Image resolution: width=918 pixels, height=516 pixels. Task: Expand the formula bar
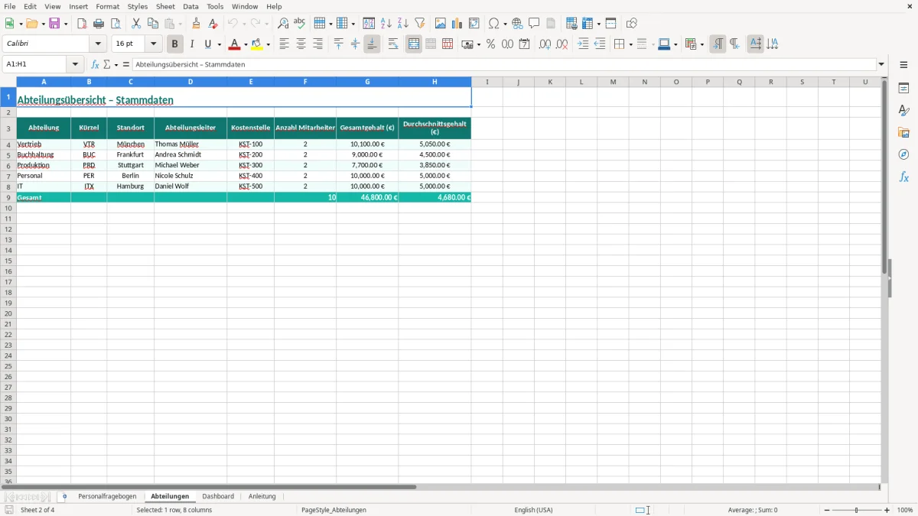point(881,65)
